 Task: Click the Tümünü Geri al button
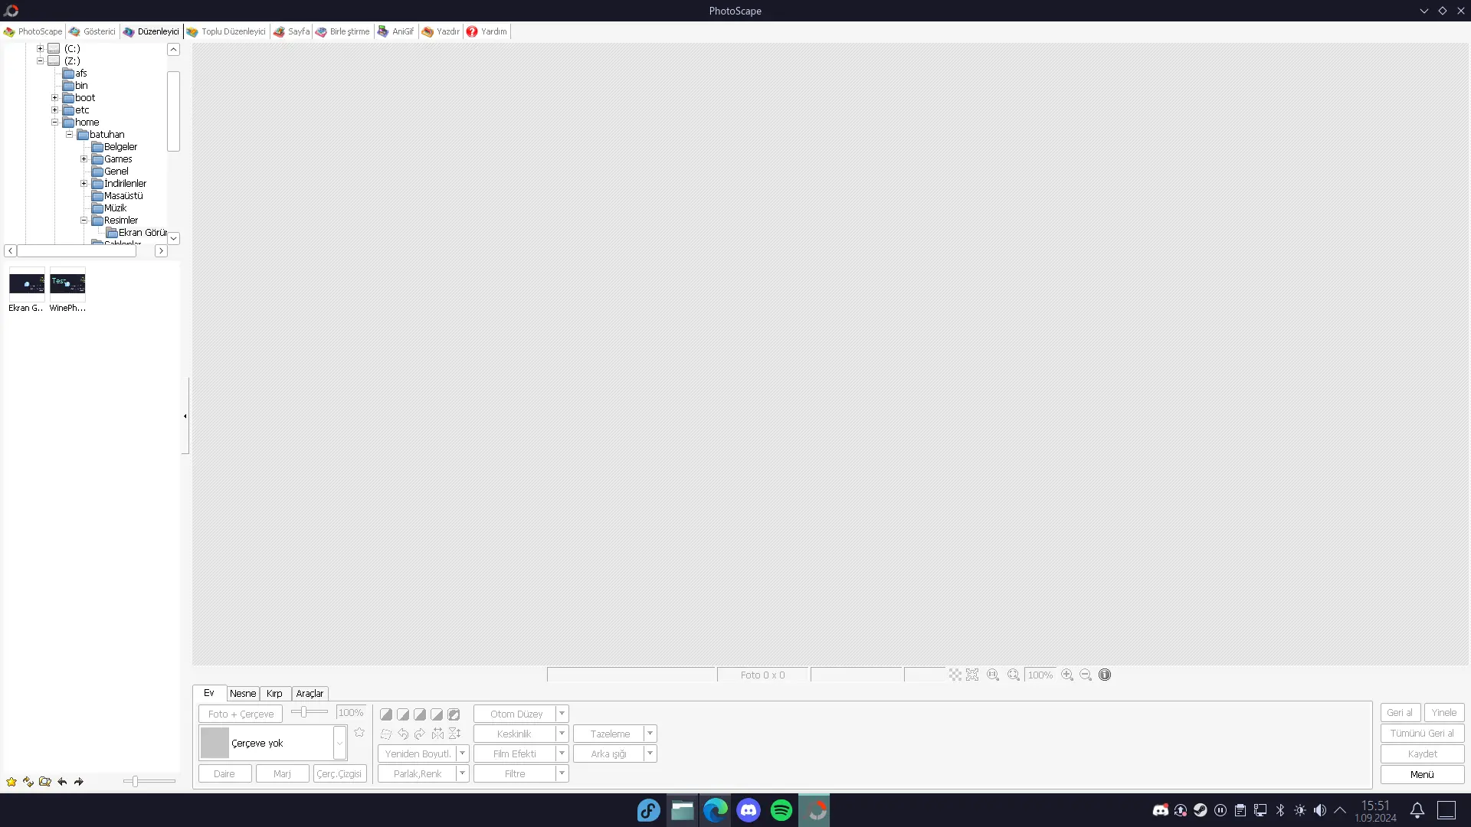(1422, 733)
